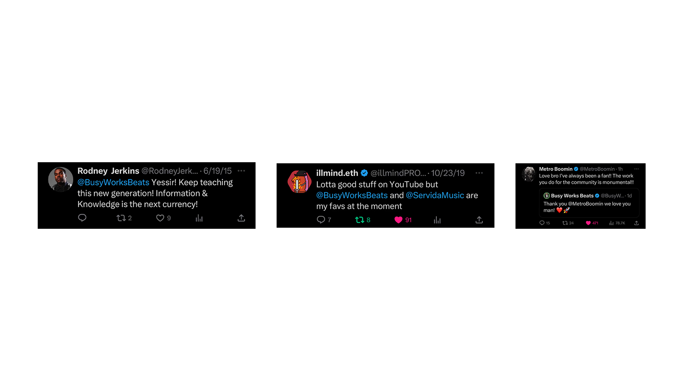Image resolution: width=696 pixels, height=391 pixels.
Task: Share Rodney Jerkins' tweet
Action: tap(241, 218)
